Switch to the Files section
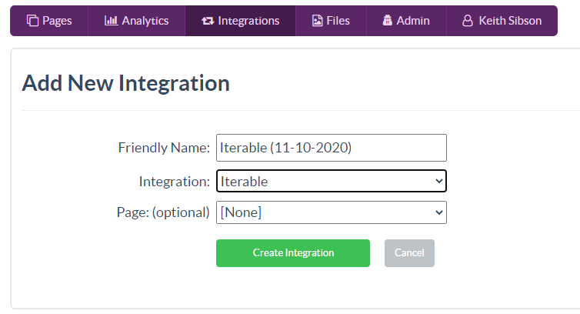This screenshot has width=580, height=314. (338, 21)
